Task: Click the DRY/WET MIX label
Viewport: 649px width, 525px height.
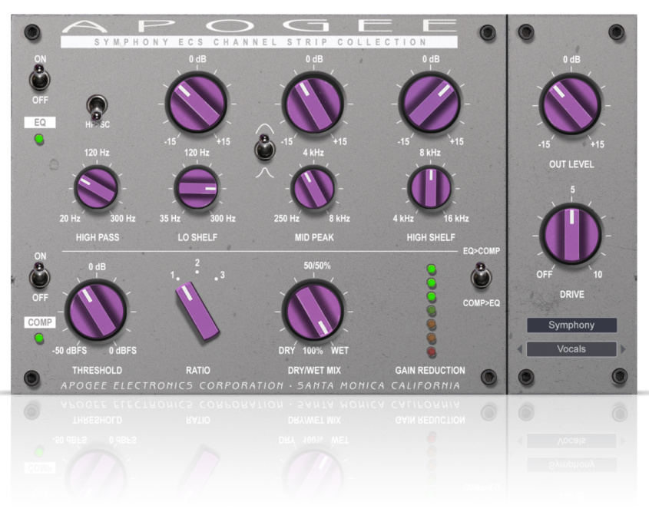Action: coord(314,370)
